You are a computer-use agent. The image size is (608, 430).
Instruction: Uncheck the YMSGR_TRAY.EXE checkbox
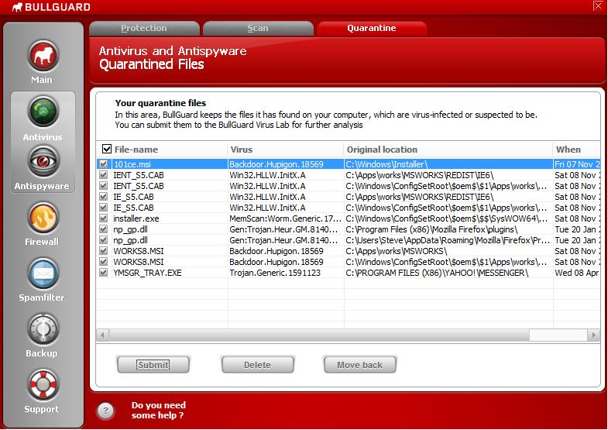point(103,273)
